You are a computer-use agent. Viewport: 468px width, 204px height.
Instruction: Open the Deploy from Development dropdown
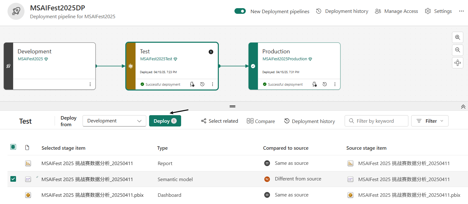[114, 121]
